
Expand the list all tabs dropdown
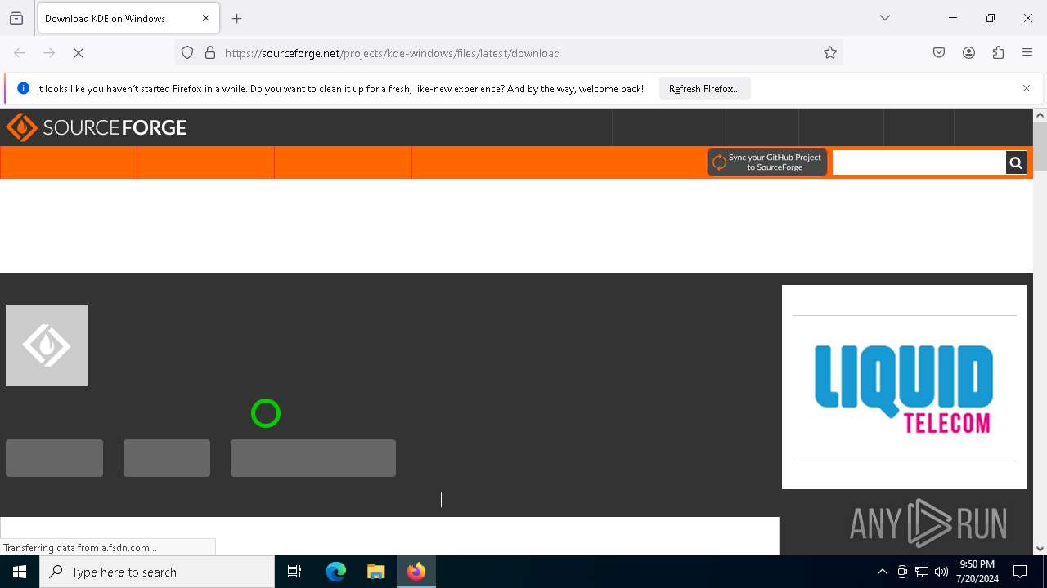click(885, 18)
